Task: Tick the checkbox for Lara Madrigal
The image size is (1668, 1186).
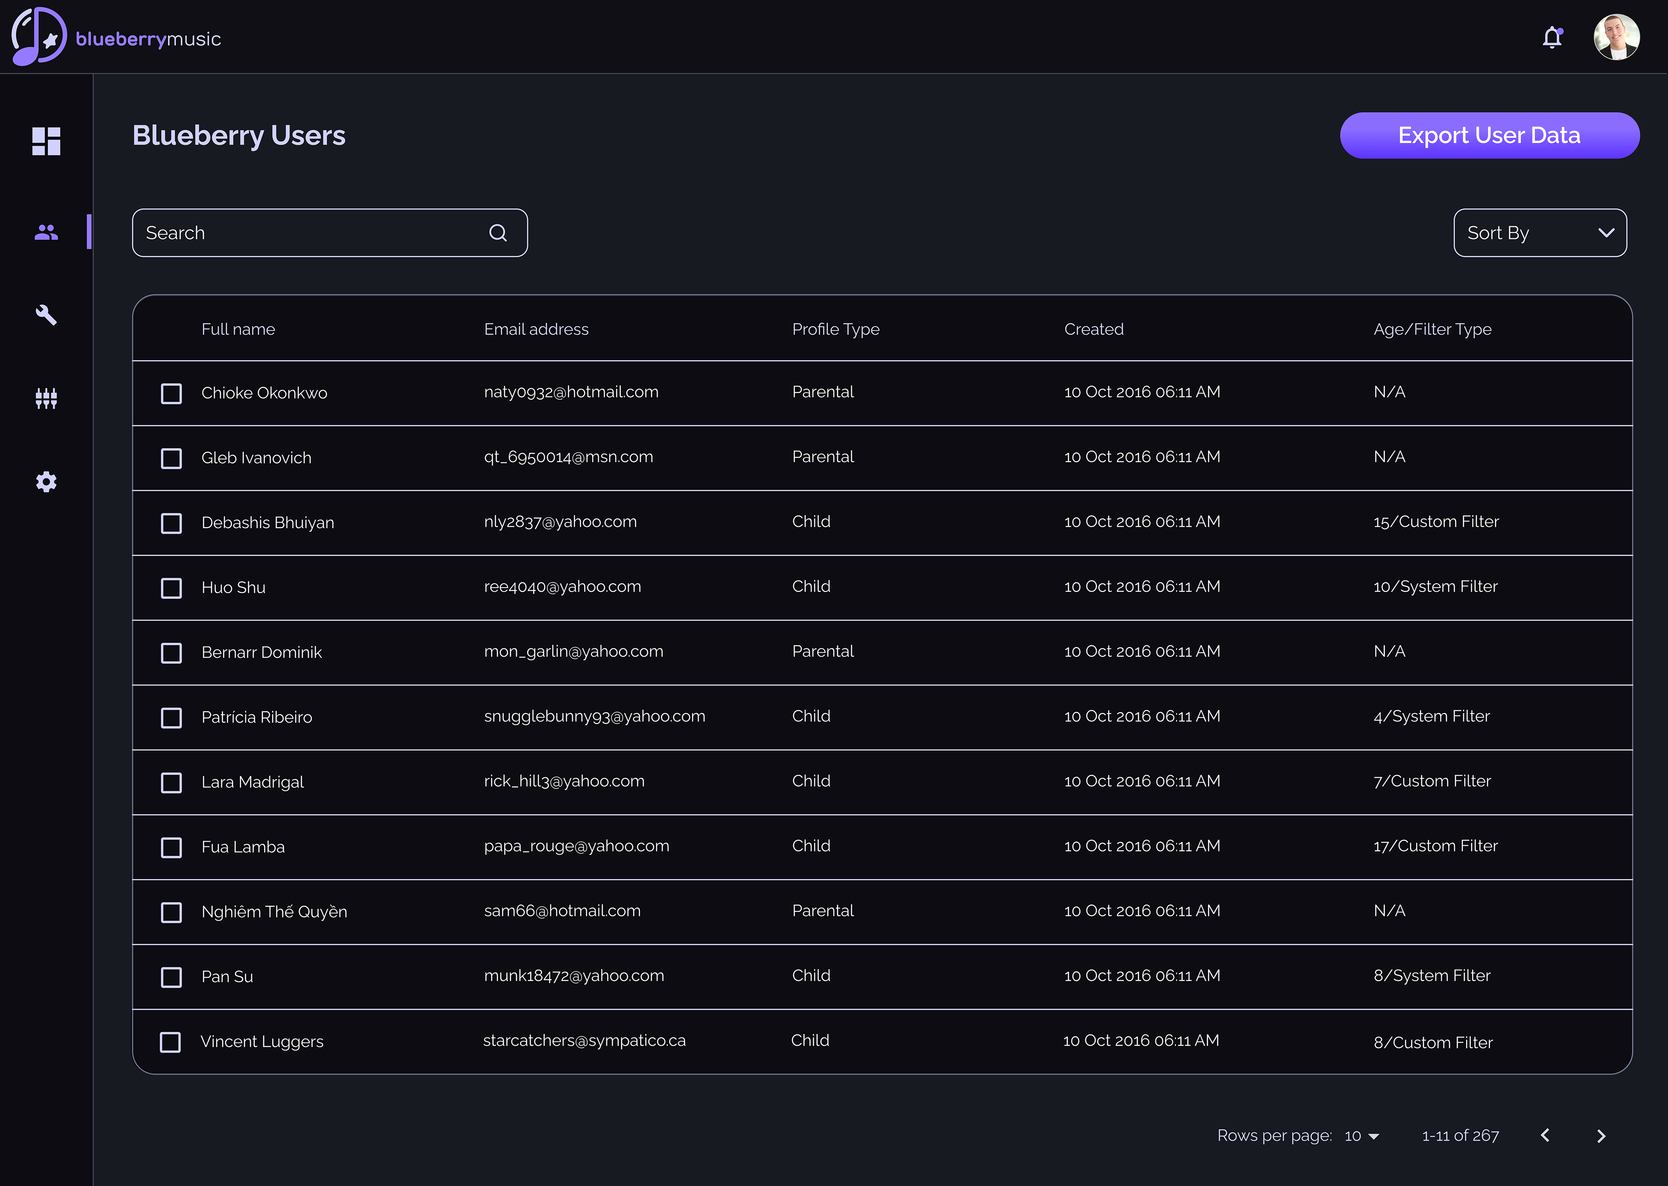Action: click(x=172, y=783)
